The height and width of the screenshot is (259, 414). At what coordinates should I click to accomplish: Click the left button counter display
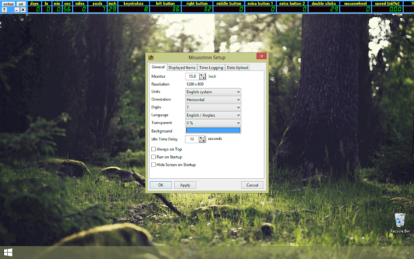tap(165, 9)
